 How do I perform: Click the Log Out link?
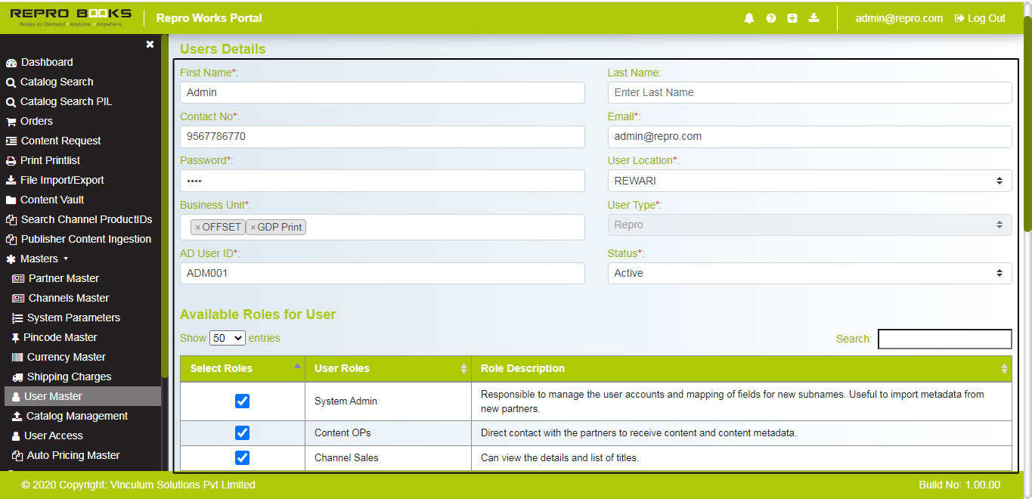tap(979, 18)
